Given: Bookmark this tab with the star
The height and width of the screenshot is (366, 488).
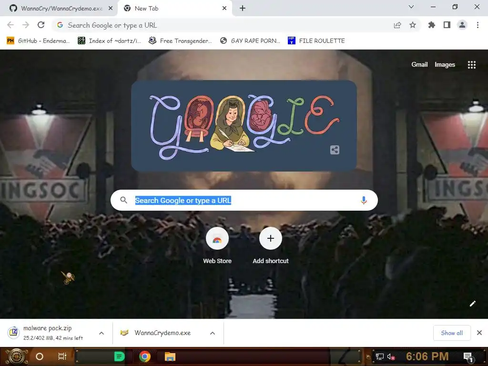Looking at the screenshot, I should click(x=413, y=25).
